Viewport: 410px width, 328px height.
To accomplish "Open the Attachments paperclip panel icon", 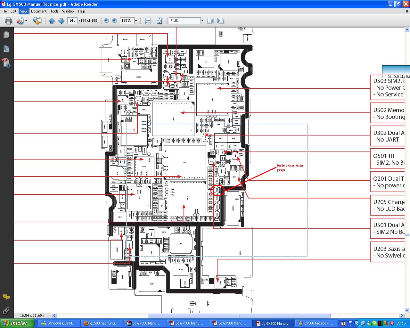I will [6, 310].
